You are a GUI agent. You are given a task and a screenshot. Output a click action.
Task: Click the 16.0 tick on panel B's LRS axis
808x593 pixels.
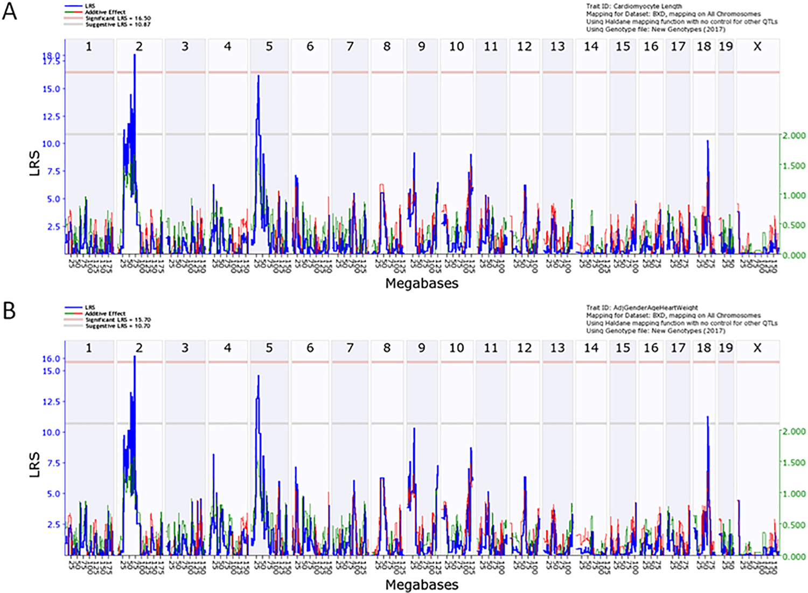coord(51,359)
